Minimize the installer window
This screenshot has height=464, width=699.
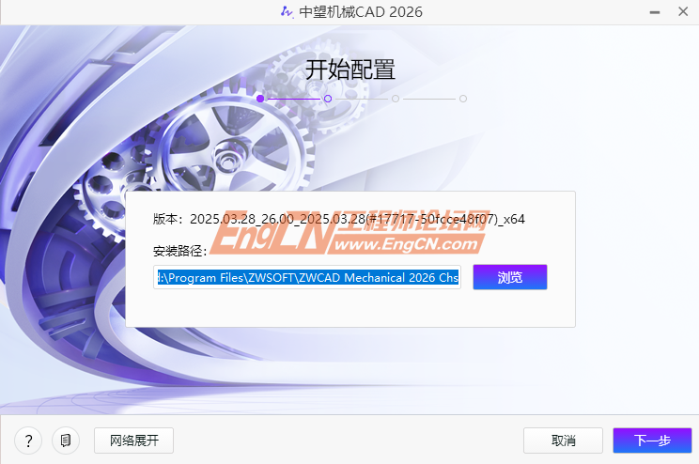pyautogui.click(x=655, y=12)
